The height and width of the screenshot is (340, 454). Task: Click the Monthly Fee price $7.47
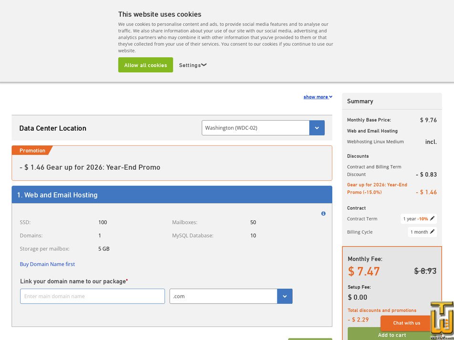(364, 271)
